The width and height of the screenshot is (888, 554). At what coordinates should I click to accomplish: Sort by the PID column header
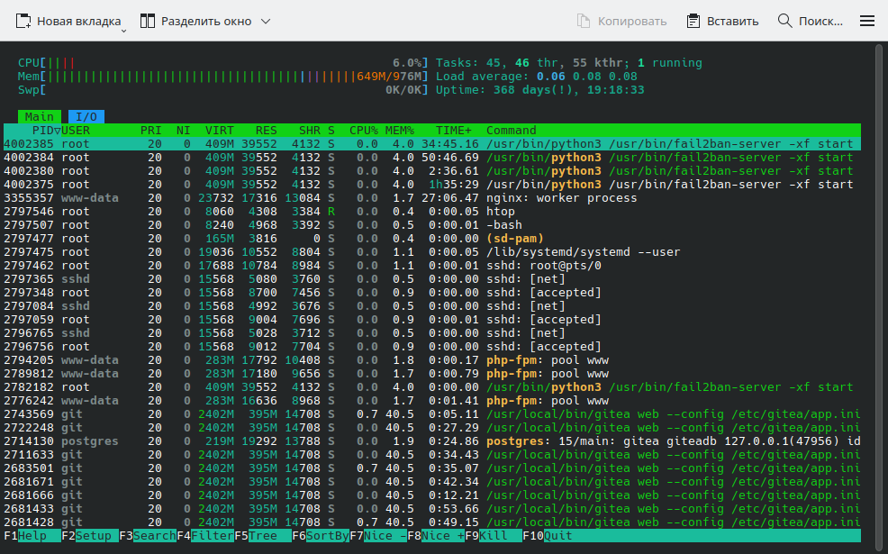pos(41,131)
